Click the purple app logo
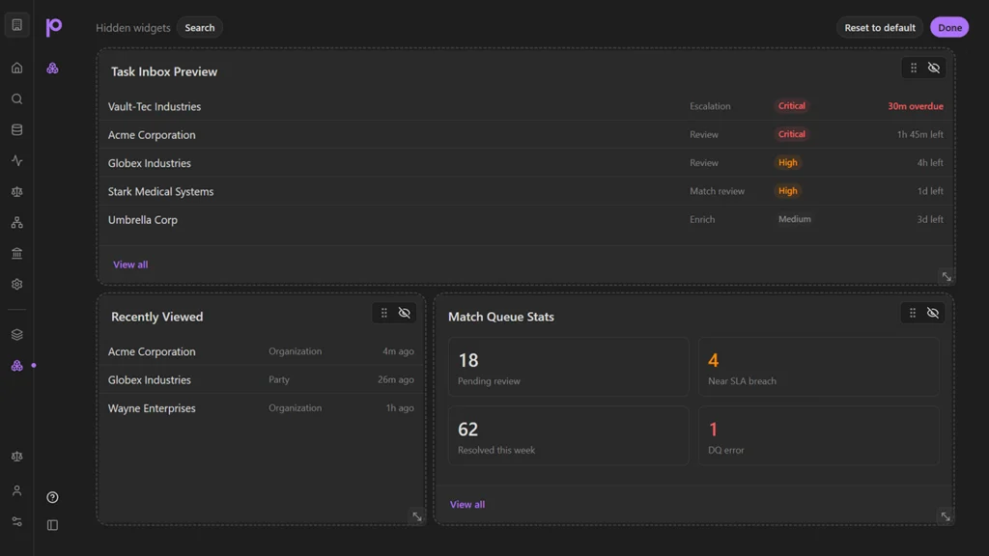 click(x=54, y=27)
